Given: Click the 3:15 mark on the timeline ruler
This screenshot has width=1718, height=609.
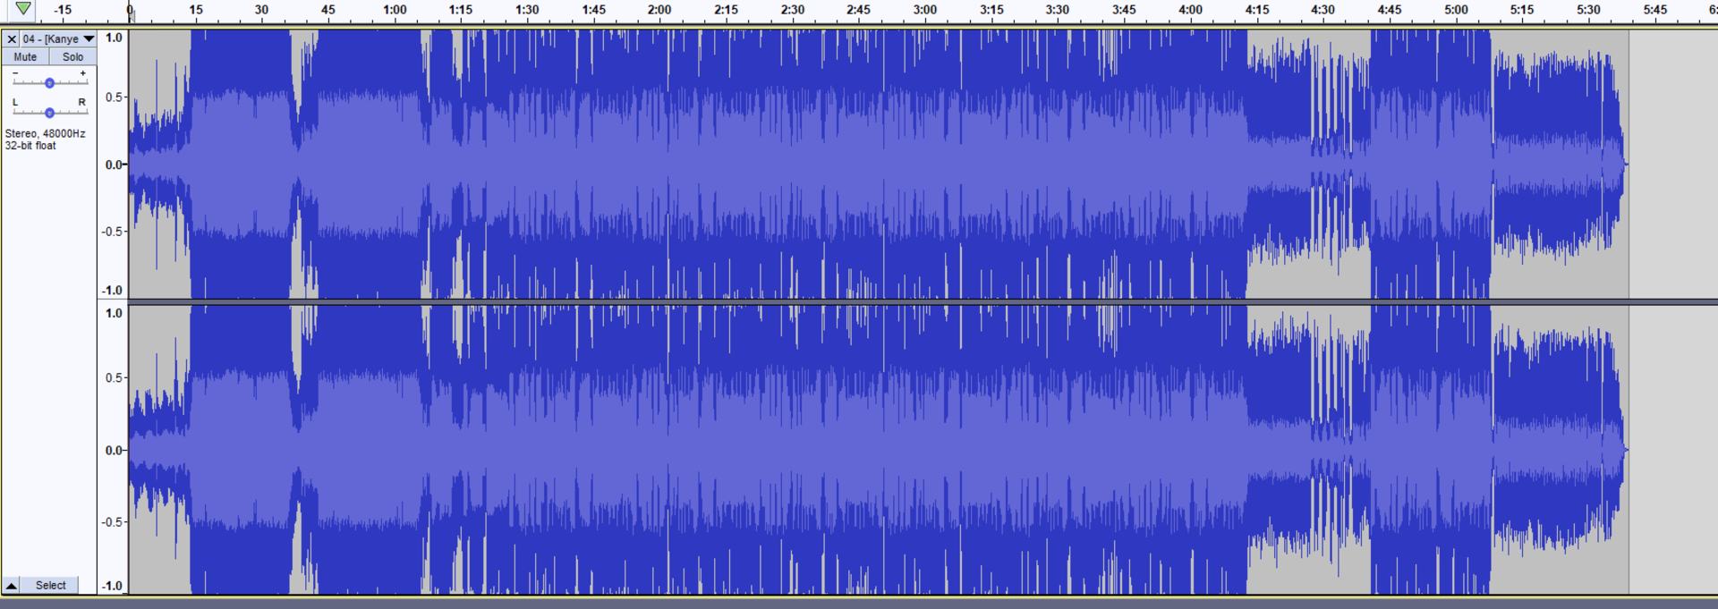Looking at the screenshot, I should pyautogui.click(x=991, y=10).
